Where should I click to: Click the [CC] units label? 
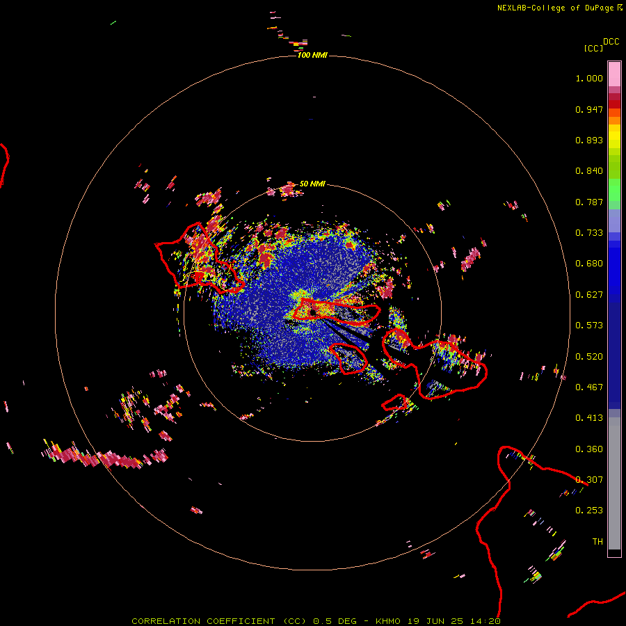593,48
